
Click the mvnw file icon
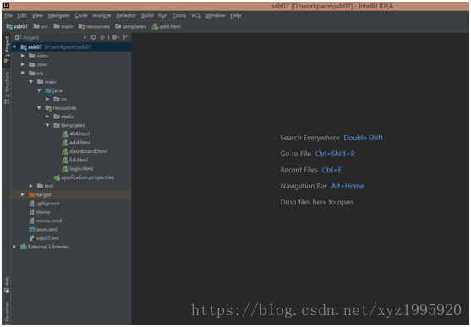pyautogui.click(x=32, y=212)
